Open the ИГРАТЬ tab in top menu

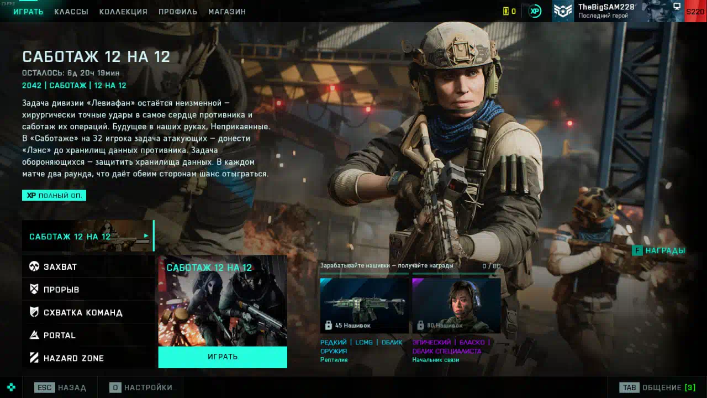(28, 12)
